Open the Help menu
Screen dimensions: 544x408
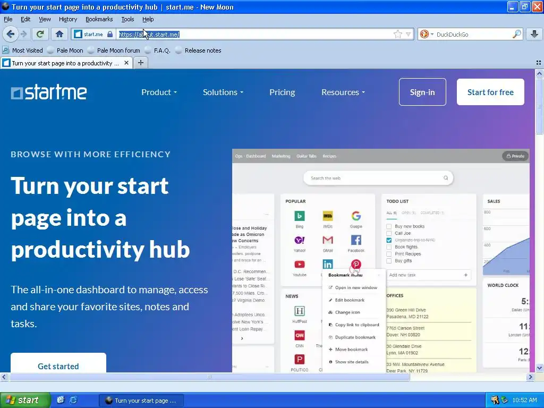[x=148, y=19]
